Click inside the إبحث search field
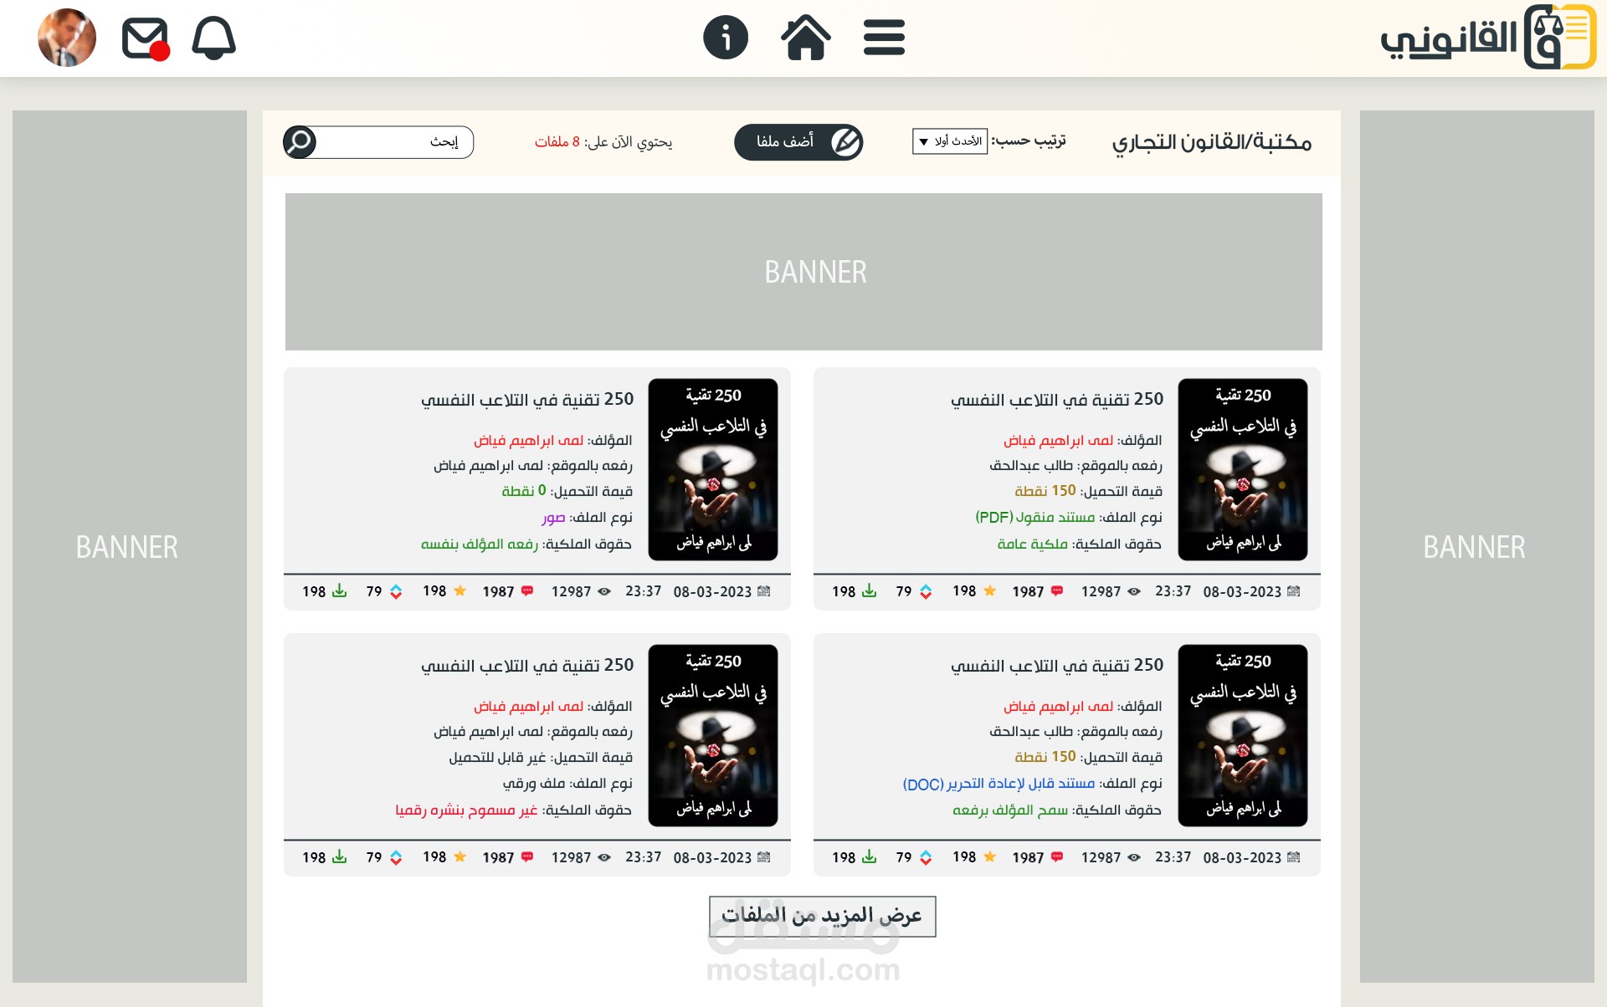This screenshot has width=1607, height=1007. pyautogui.click(x=393, y=142)
